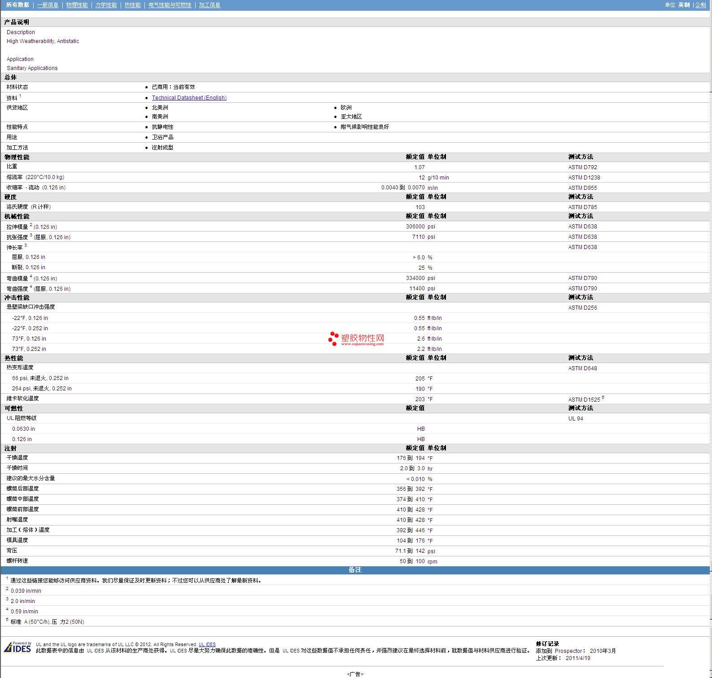Click the 注射成型 processing method entry

[162, 148]
